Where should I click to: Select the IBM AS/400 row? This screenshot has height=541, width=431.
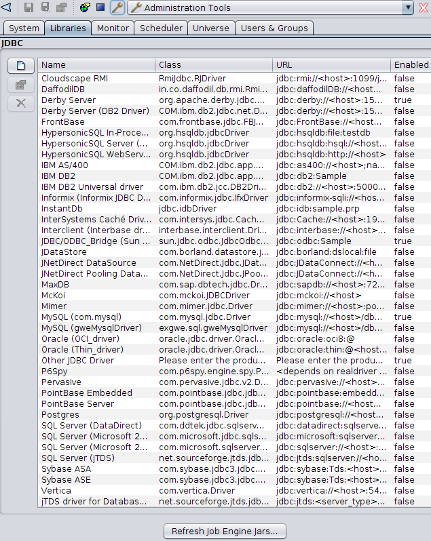(x=234, y=165)
